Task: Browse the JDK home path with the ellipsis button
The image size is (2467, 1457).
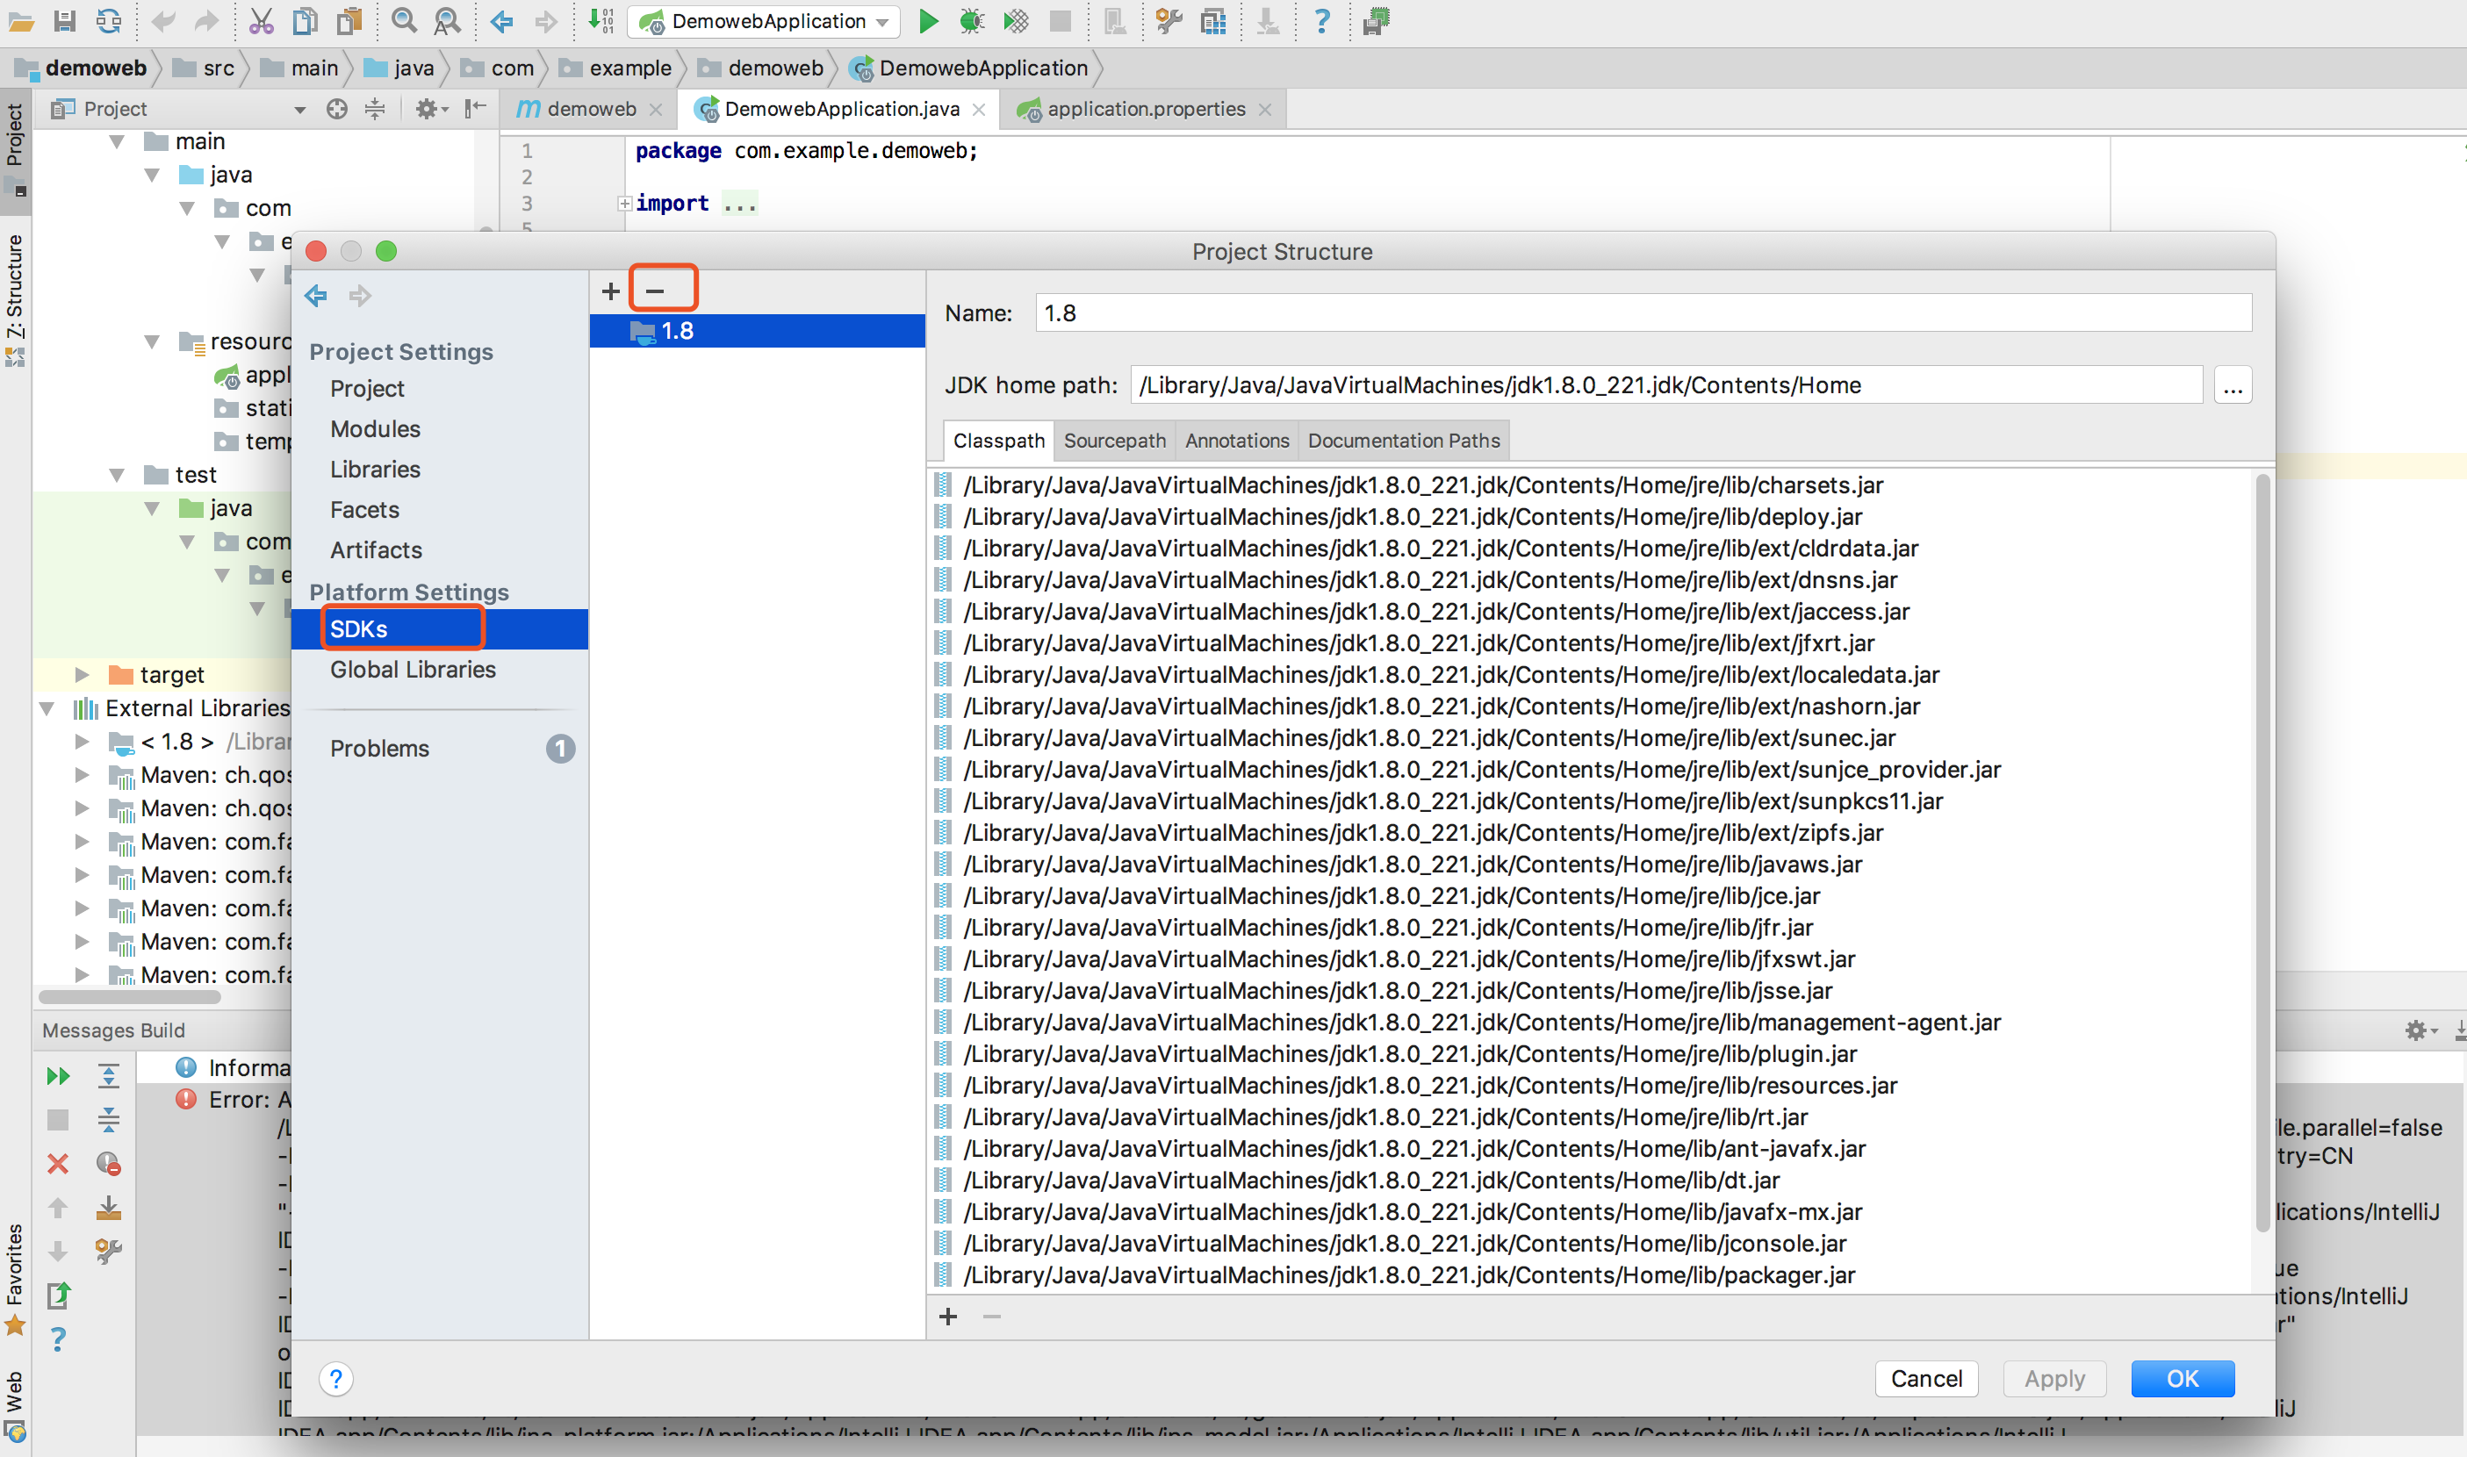Action: pos(2232,386)
